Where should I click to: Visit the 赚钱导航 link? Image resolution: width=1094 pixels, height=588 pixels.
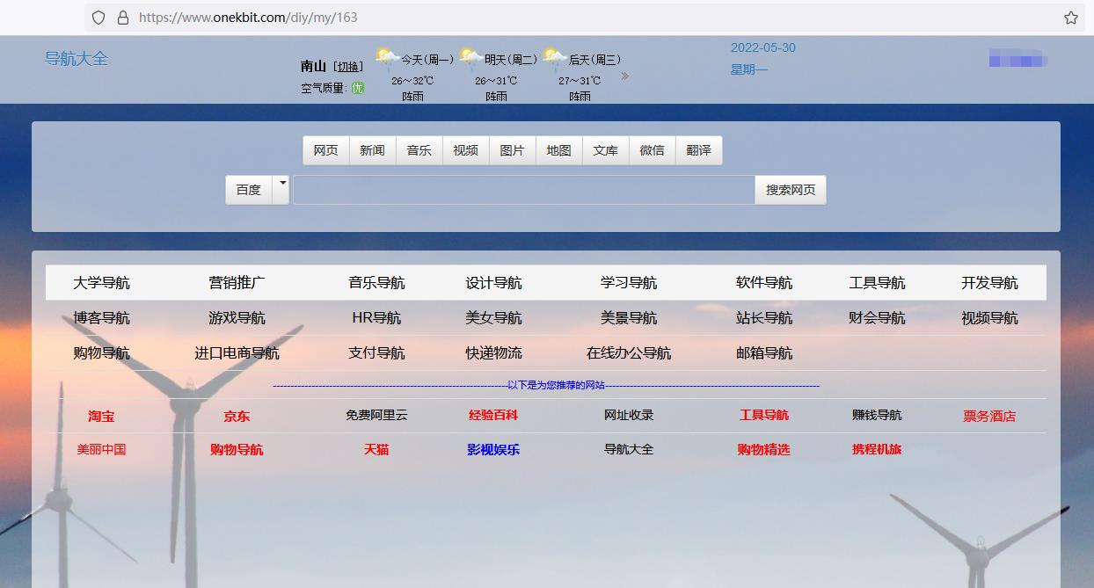pyautogui.click(x=877, y=415)
